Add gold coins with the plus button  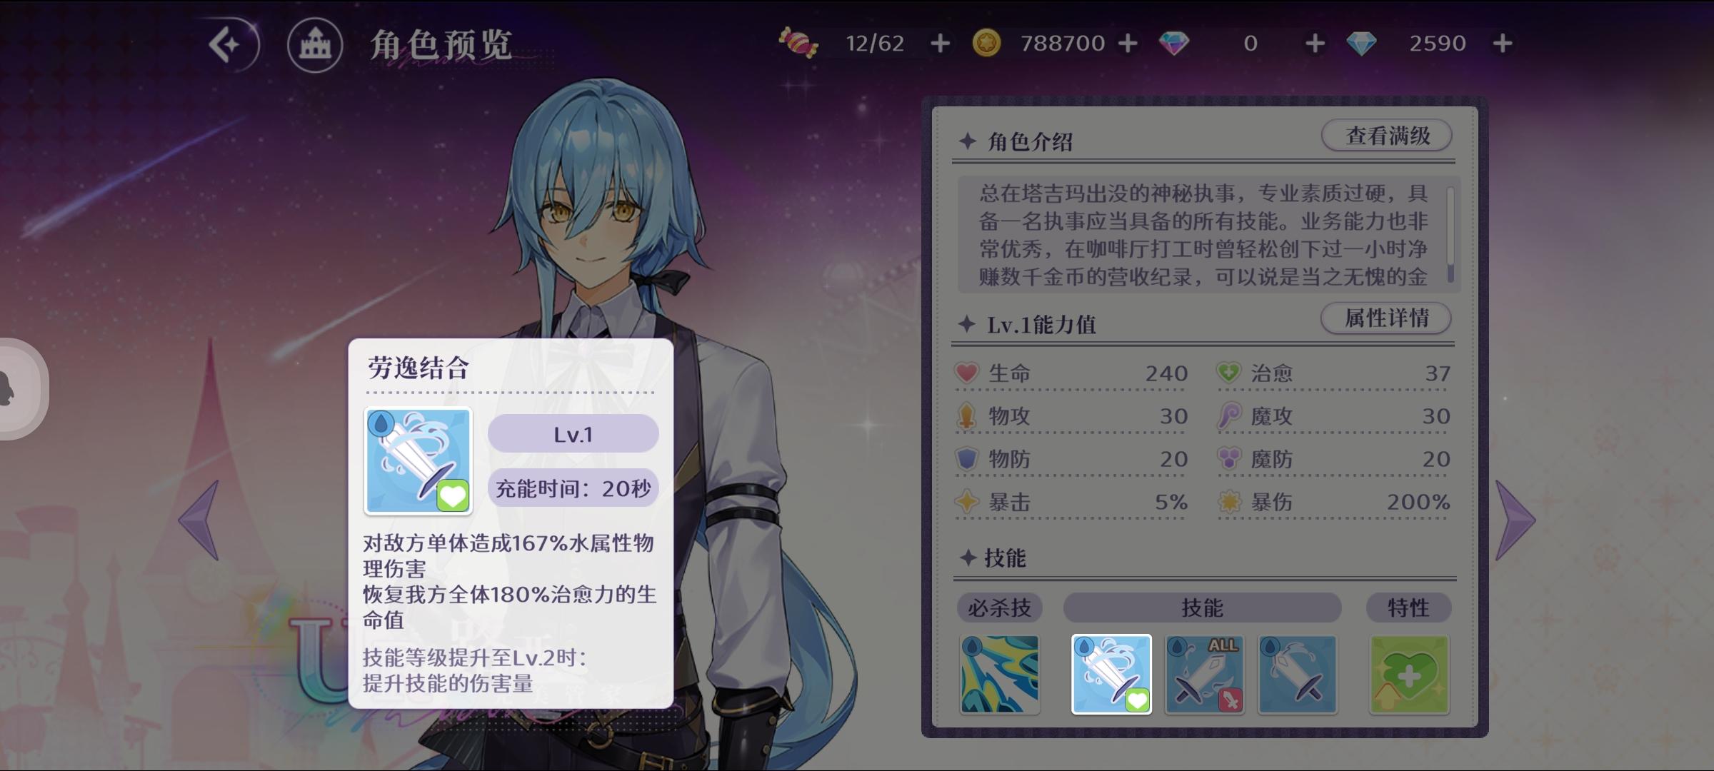(1128, 44)
